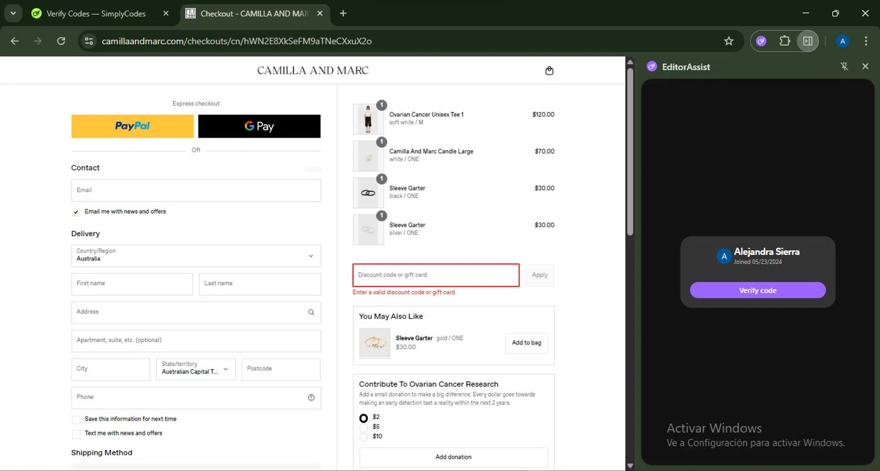Select the $10 donation option

click(x=364, y=437)
